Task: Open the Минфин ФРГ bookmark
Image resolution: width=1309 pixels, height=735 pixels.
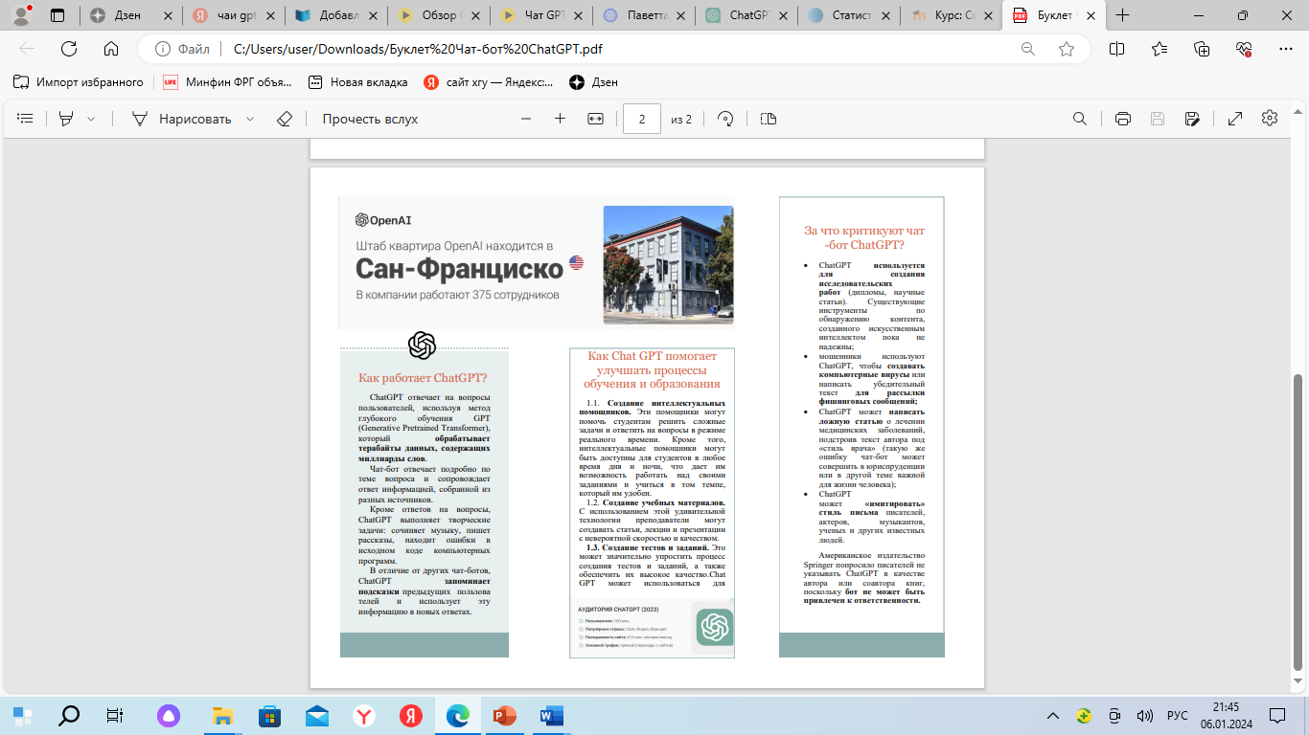Action: (227, 82)
